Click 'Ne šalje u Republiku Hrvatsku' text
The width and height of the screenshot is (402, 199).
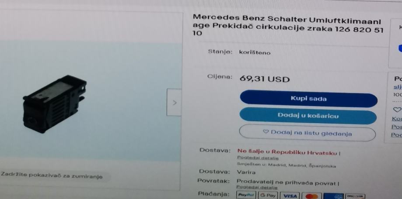point(287,152)
